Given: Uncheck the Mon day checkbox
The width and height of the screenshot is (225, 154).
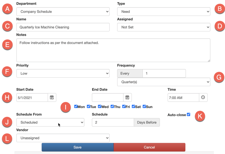Looking at the screenshot, I should [76, 107].
